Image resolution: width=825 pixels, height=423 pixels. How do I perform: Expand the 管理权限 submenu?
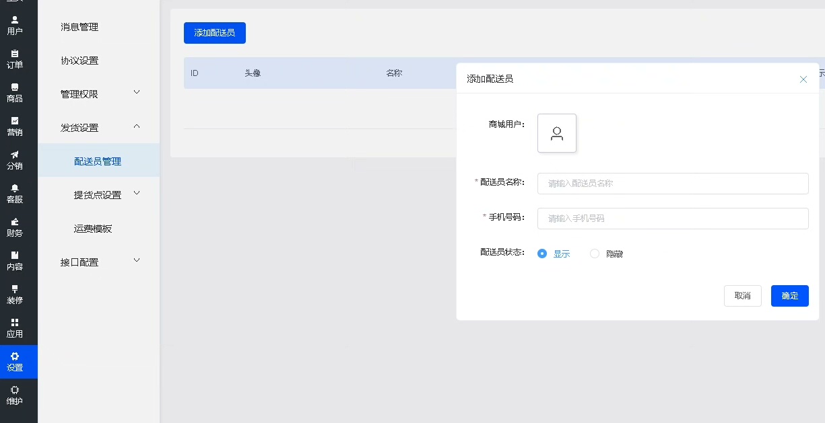click(x=99, y=94)
